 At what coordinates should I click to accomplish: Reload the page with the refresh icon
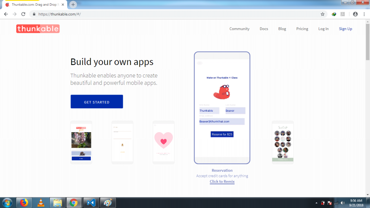pos(23,14)
